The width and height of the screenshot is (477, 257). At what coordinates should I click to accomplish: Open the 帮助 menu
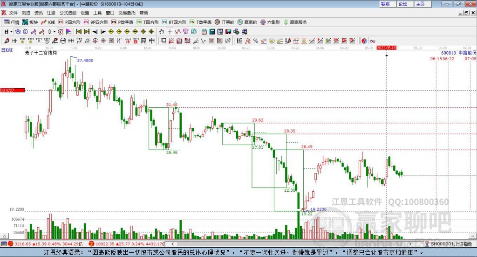143,13
